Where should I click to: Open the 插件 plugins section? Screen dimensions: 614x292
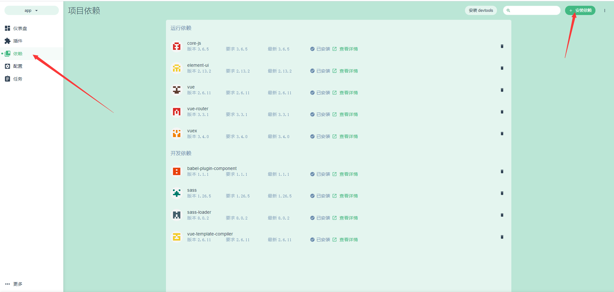pos(18,41)
